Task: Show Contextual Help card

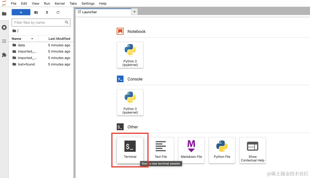Action: (x=253, y=150)
